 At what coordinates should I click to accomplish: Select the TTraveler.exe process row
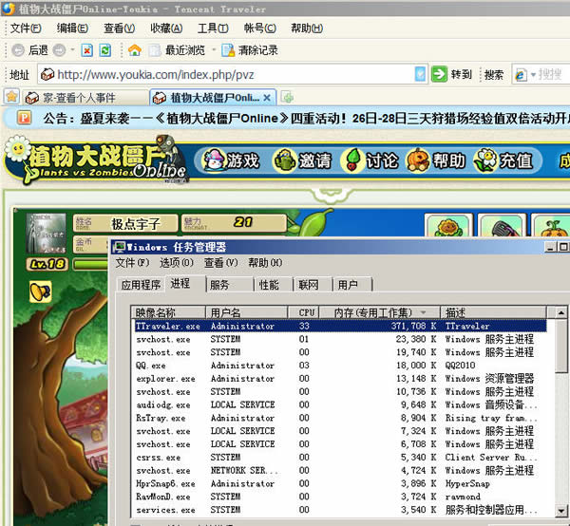click(x=340, y=326)
